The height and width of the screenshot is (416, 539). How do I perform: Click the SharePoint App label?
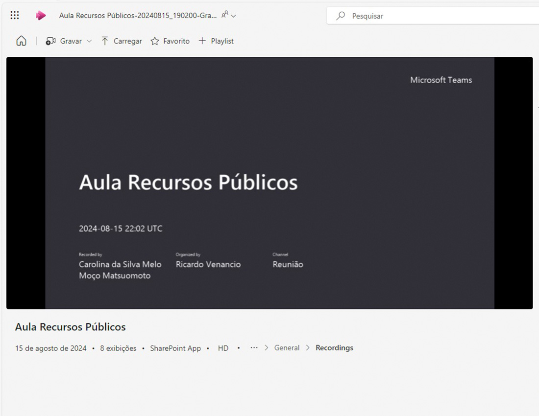(x=175, y=348)
